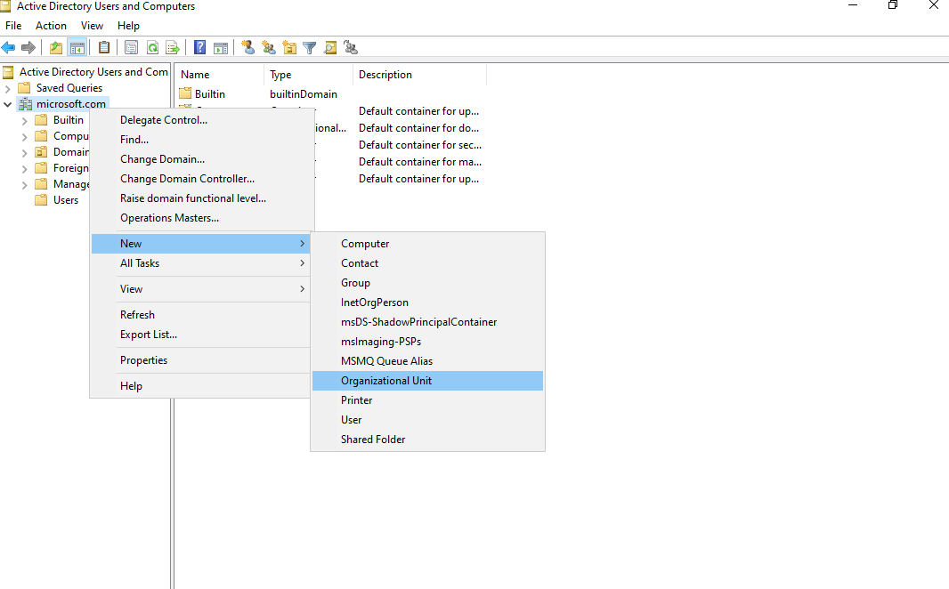Open the View menu in menu bar
Image resolution: width=949 pixels, height=589 pixels.
click(x=92, y=26)
